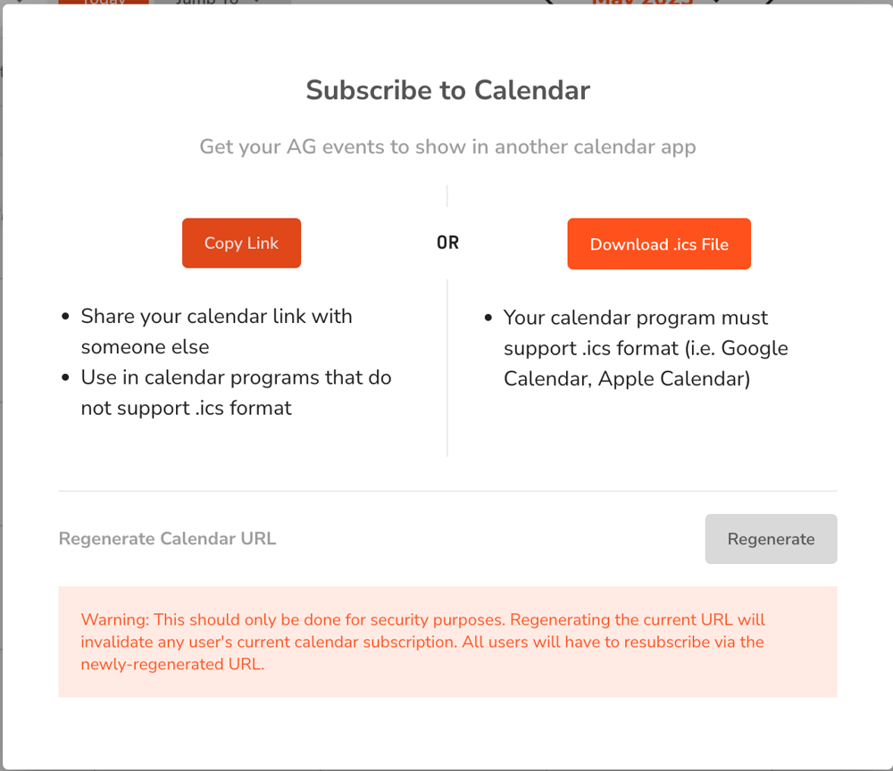Viewport: 893px width, 771px height.
Task: Click the security warning banner
Action: click(x=447, y=642)
